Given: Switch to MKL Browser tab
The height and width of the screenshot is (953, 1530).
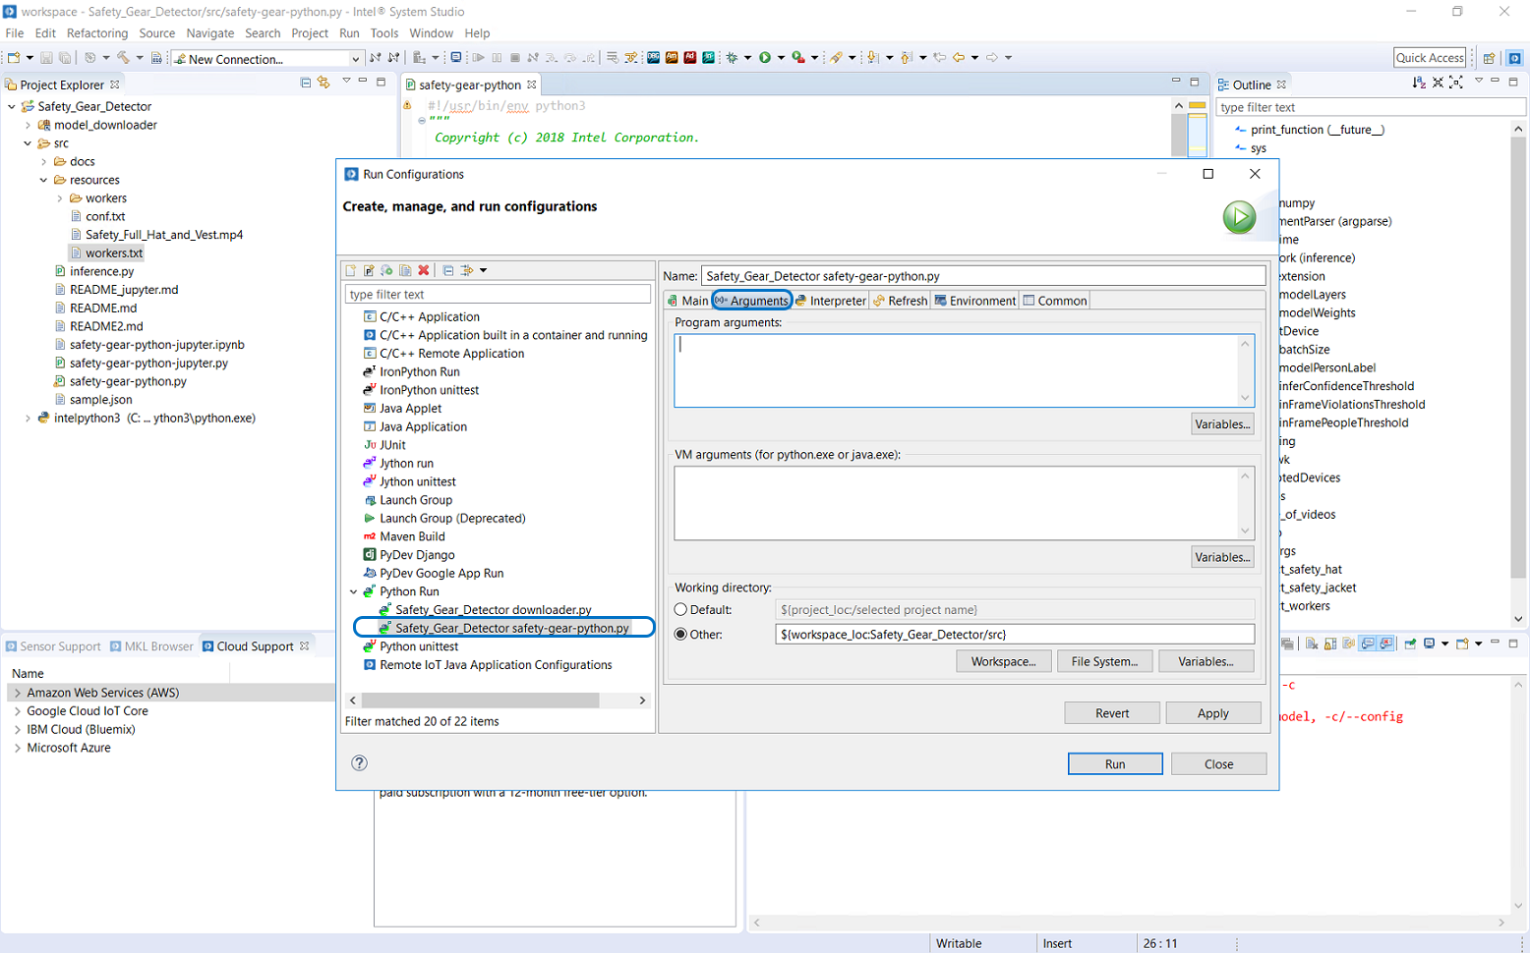Looking at the screenshot, I should tap(151, 646).
